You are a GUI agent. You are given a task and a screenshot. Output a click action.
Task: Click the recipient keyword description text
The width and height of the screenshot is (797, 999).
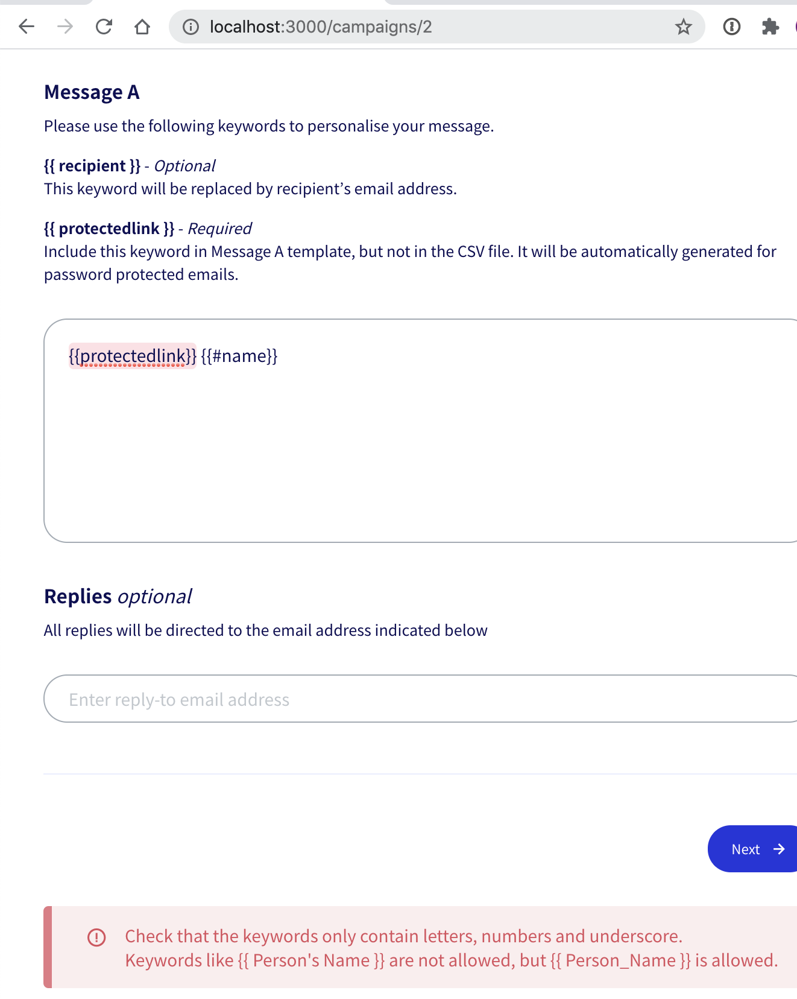[x=250, y=188]
